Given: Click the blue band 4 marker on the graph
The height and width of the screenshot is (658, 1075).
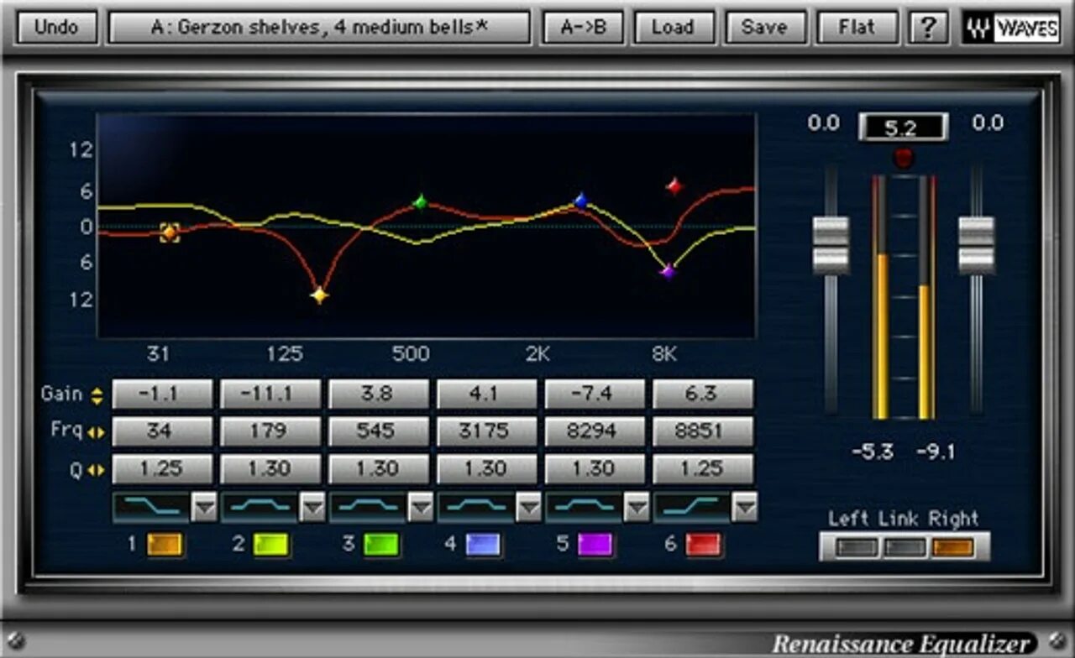Looking at the screenshot, I should coord(579,201).
